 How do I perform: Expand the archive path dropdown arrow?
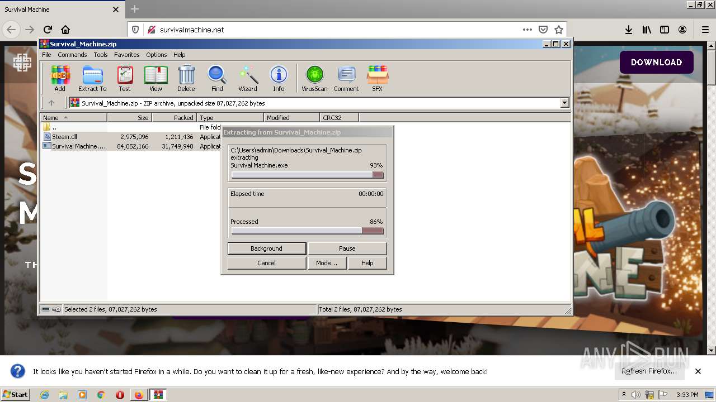point(564,103)
